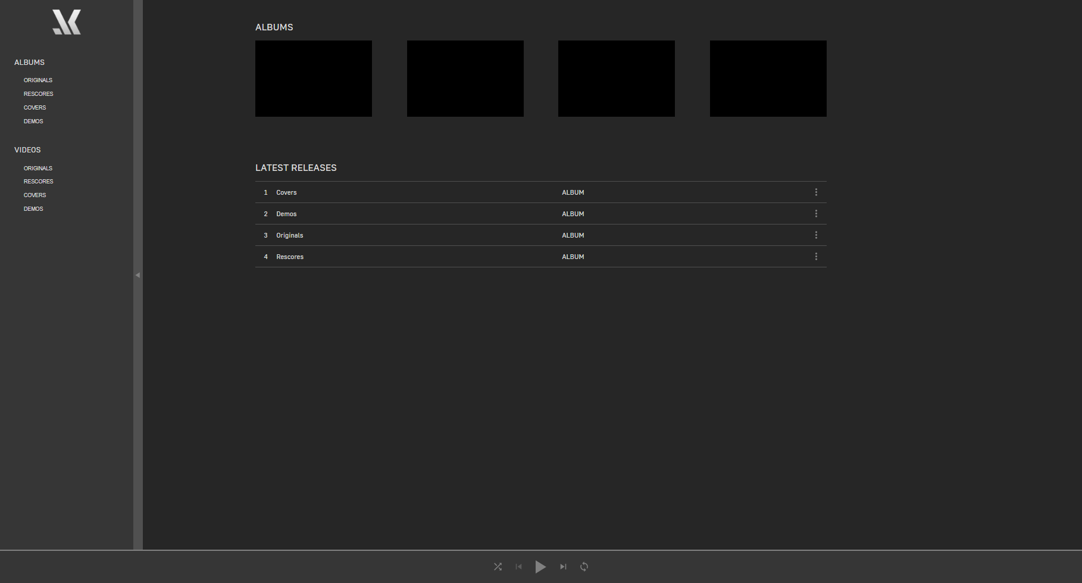Click the X logo in the sidebar
The height and width of the screenshot is (583, 1082).
point(67,22)
